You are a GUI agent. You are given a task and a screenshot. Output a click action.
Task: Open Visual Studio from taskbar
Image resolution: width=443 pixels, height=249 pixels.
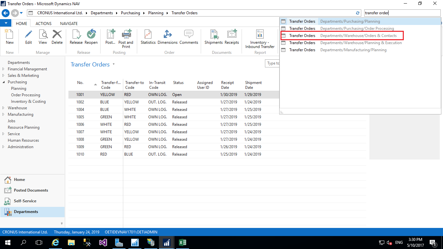click(103, 243)
